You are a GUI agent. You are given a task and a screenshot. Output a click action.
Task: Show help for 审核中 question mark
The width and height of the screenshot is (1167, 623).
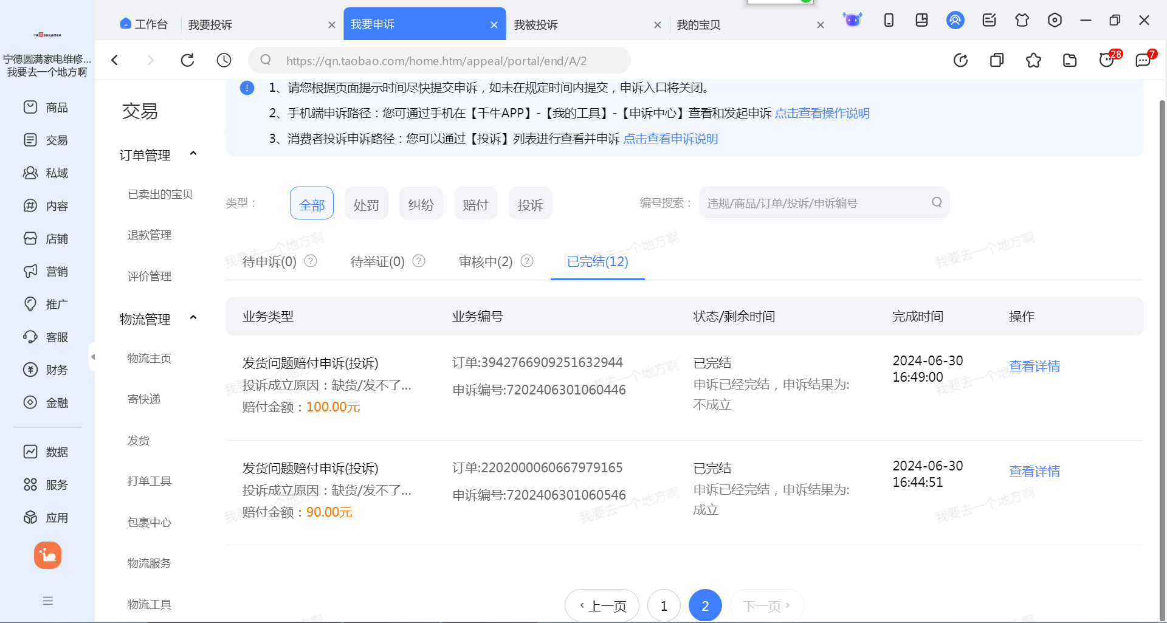(527, 261)
